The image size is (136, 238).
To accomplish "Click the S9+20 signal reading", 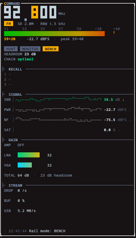I will coord(10,39).
